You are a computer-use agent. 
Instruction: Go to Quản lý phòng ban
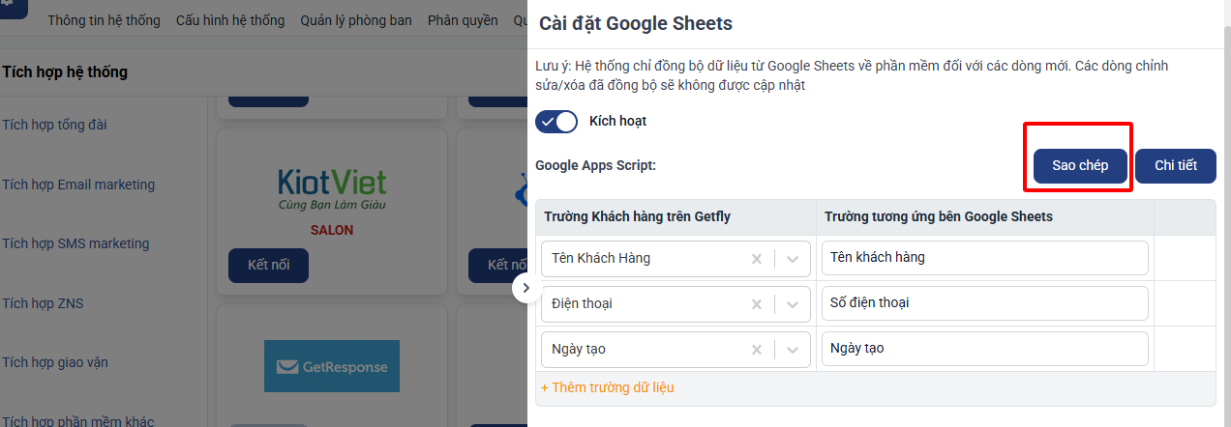pos(356,20)
